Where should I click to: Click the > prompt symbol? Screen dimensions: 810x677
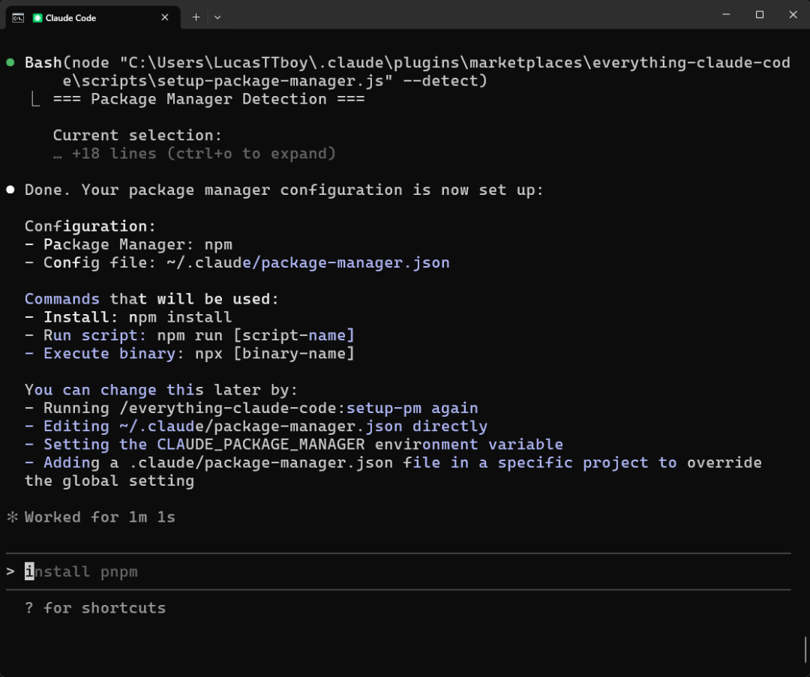10,572
